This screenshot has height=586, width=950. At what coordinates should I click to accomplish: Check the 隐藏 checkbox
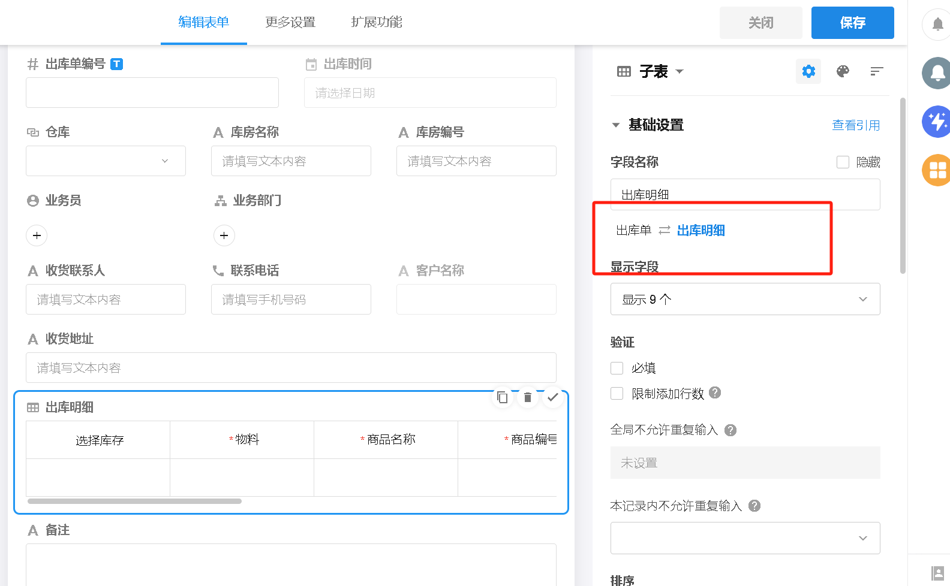click(843, 162)
